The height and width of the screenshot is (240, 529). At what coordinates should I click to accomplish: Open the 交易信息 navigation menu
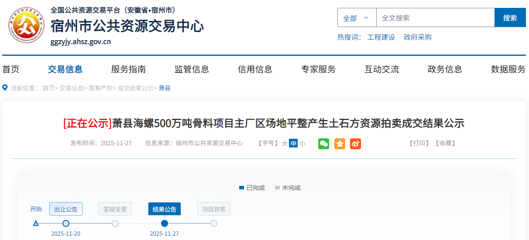click(65, 69)
